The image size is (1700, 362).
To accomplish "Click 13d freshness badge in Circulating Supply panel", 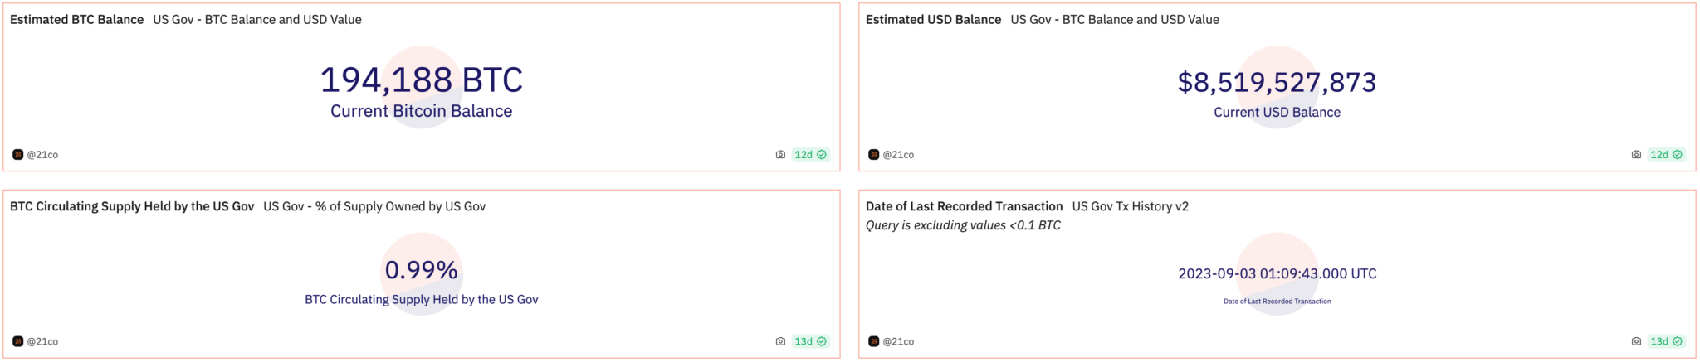I will [x=810, y=341].
